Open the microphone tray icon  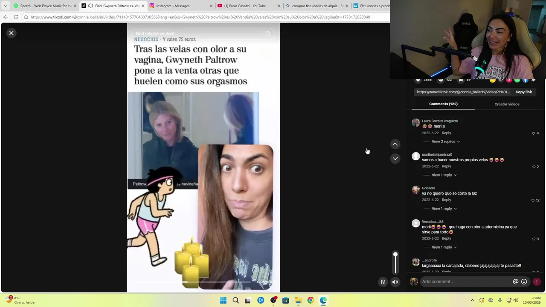(500, 300)
